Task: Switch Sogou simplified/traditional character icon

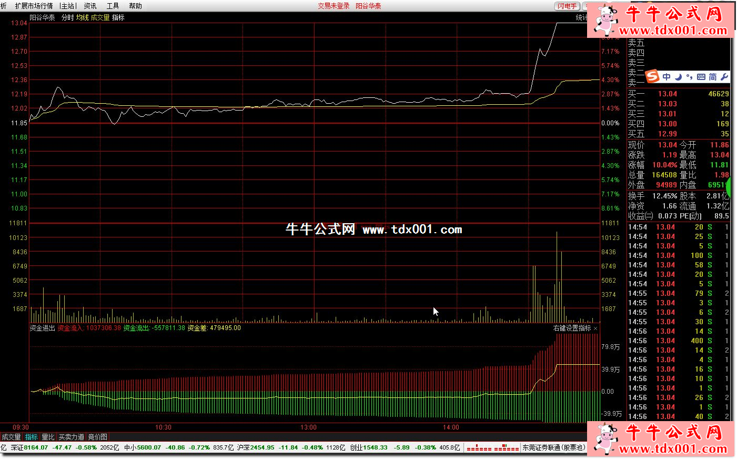Action: click(x=713, y=77)
